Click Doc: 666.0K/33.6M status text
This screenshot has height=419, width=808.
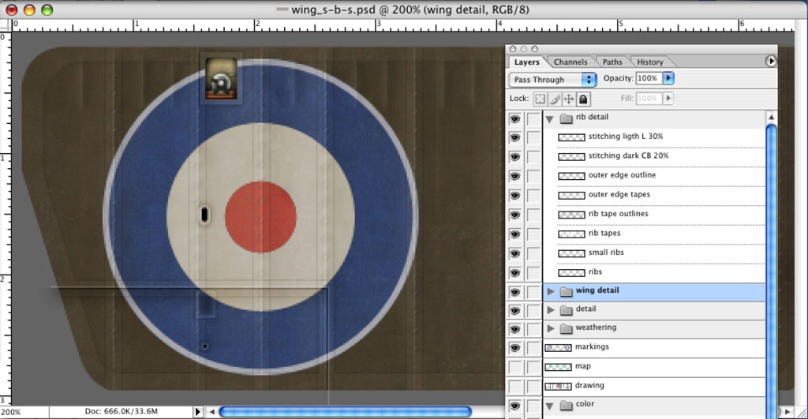(121, 411)
